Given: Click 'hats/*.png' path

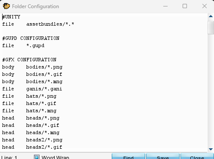Looking at the screenshot, I should [41, 96].
